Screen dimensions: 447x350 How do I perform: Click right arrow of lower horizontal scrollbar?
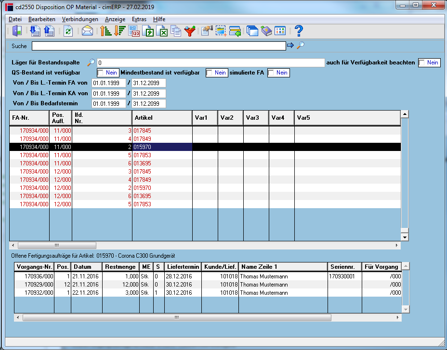tap(398, 317)
